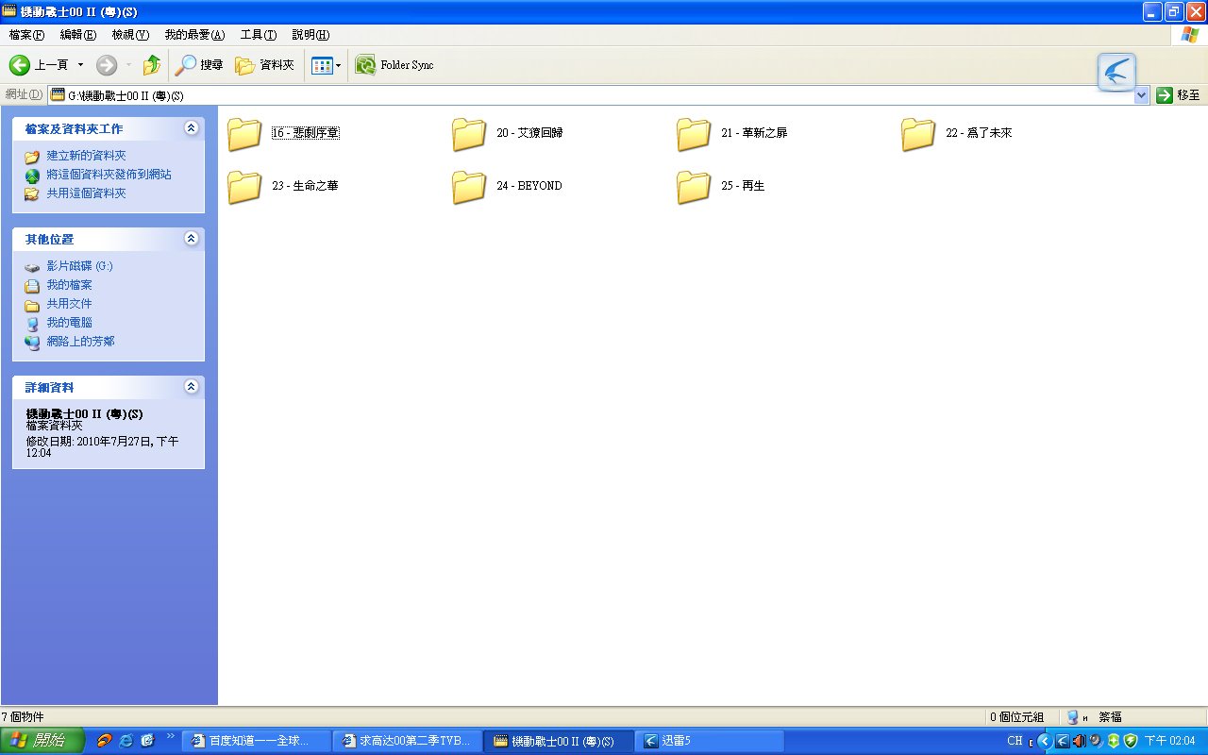Select folder icon 20 - 艾撩回歸
Viewport: 1208px width, 755px height.
[x=469, y=134]
